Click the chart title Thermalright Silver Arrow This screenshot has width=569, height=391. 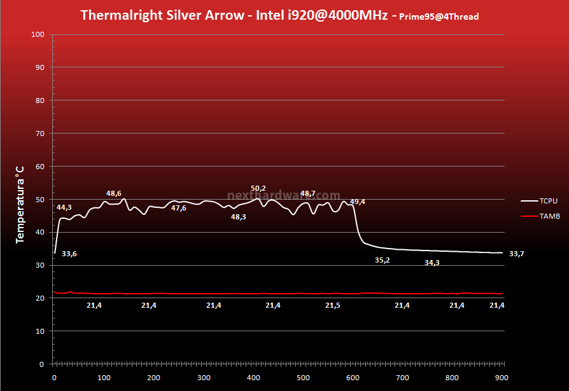162,15
